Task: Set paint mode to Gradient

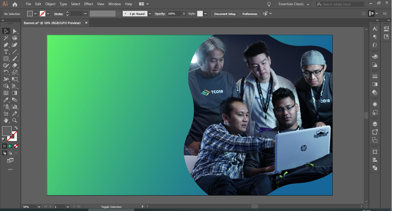Action: 10,146
